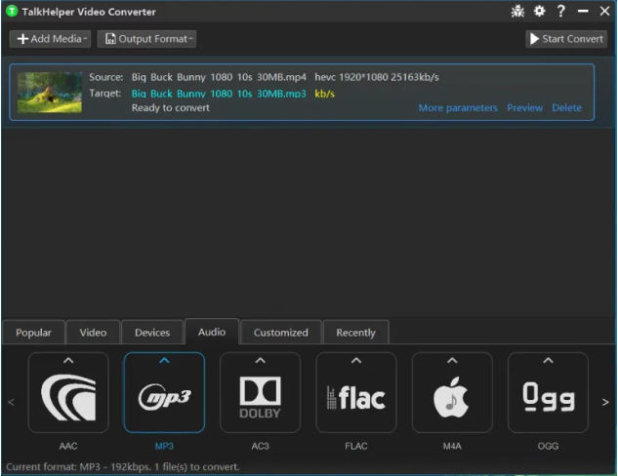Click the AC3 label under the icon
The image size is (618, 476).
pos(260,446)
